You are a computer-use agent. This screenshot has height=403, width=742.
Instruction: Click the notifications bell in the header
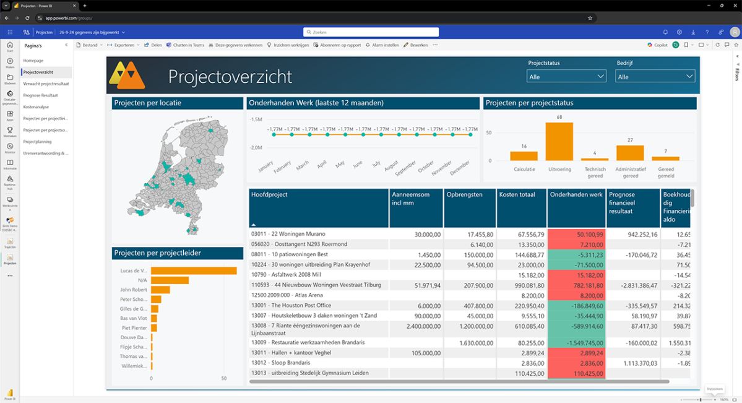pos(665,32)
